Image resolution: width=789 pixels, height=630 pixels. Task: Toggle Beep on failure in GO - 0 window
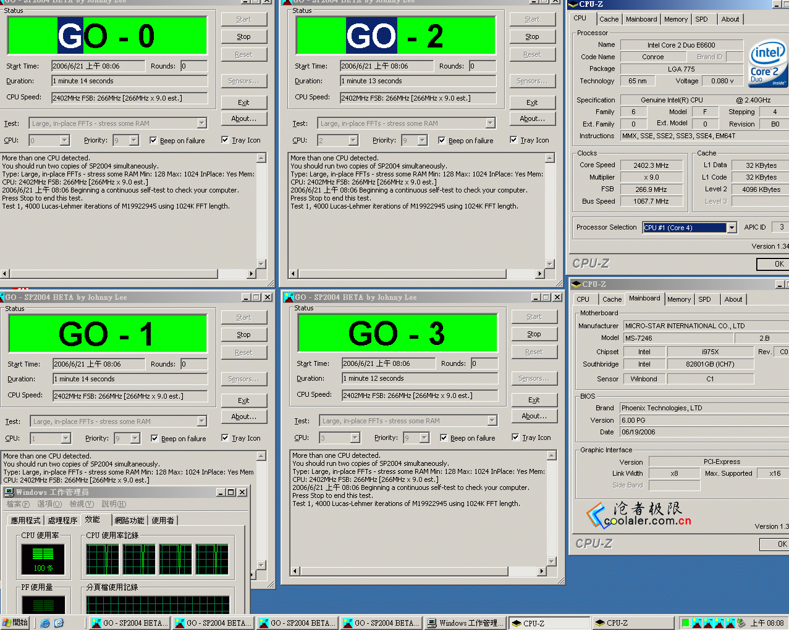click(153, 141)
